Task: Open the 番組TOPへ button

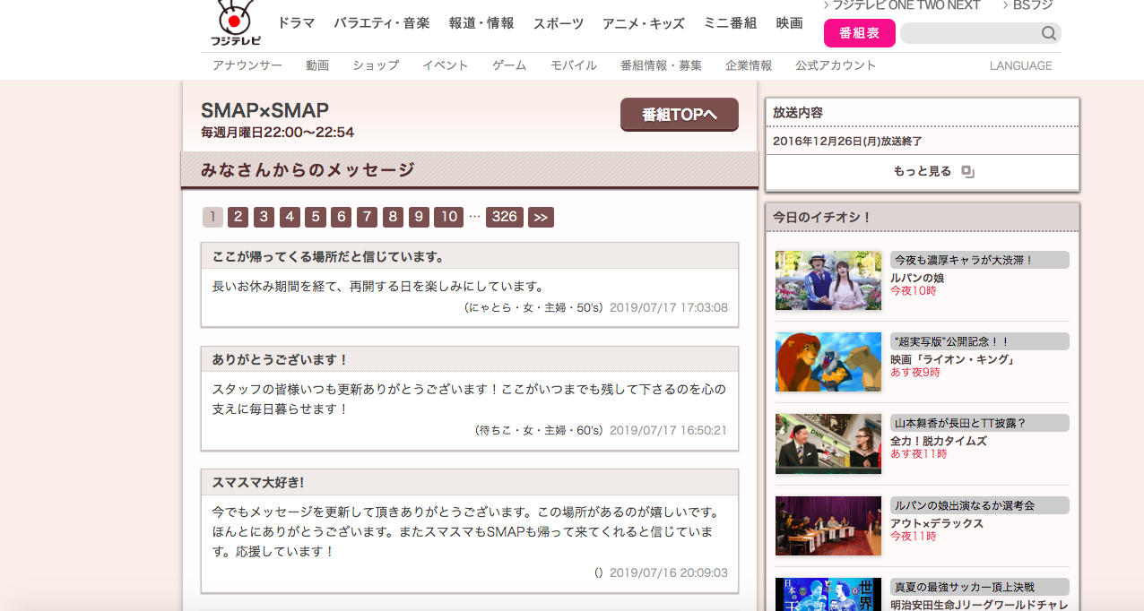Action: (x=679, y=115)
